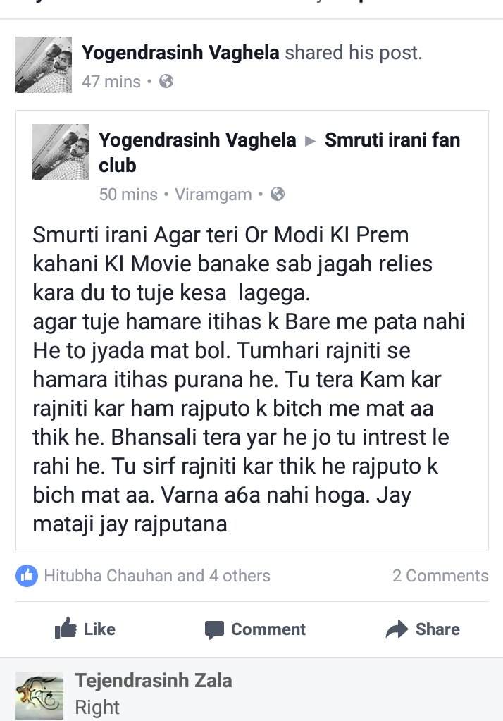Open Yogendrasinh Vaghela's top profile picture
The image size is (503, 721).
(44, 65)
